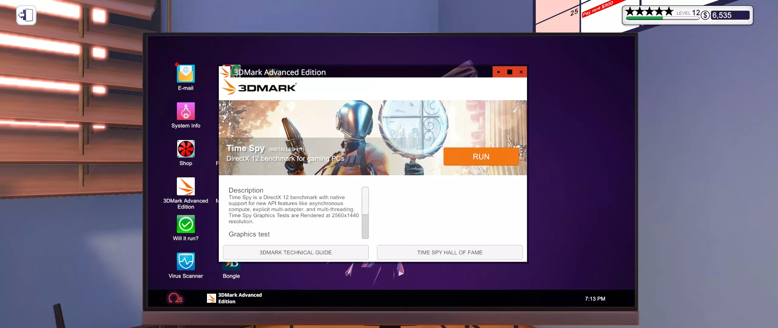Click the description panel scrollbar
The height and width of the screenshot is (328, 778).
(x=365, y=213)
